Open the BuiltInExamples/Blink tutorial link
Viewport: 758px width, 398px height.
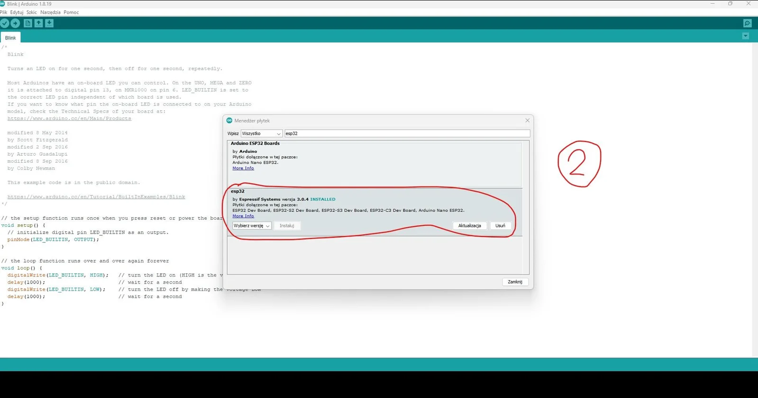96,197
